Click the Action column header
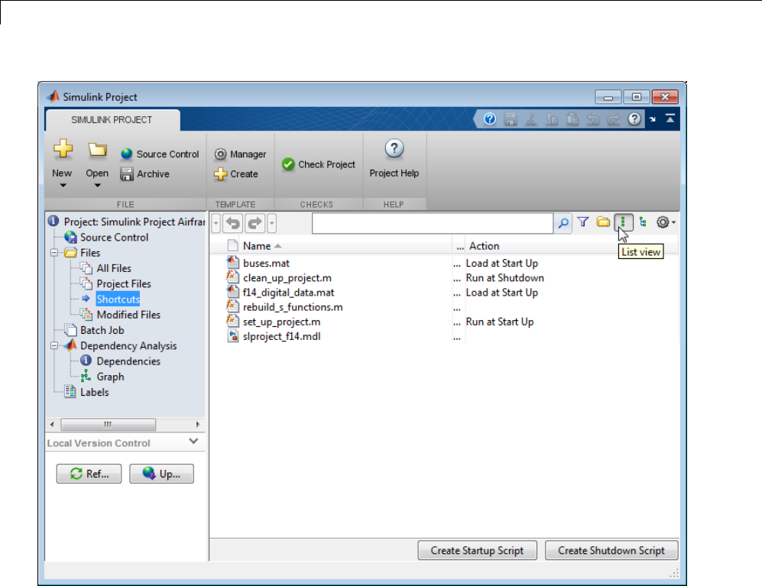Image resolution: width=762 pixels, height=586 pixels. coord(484,246)
